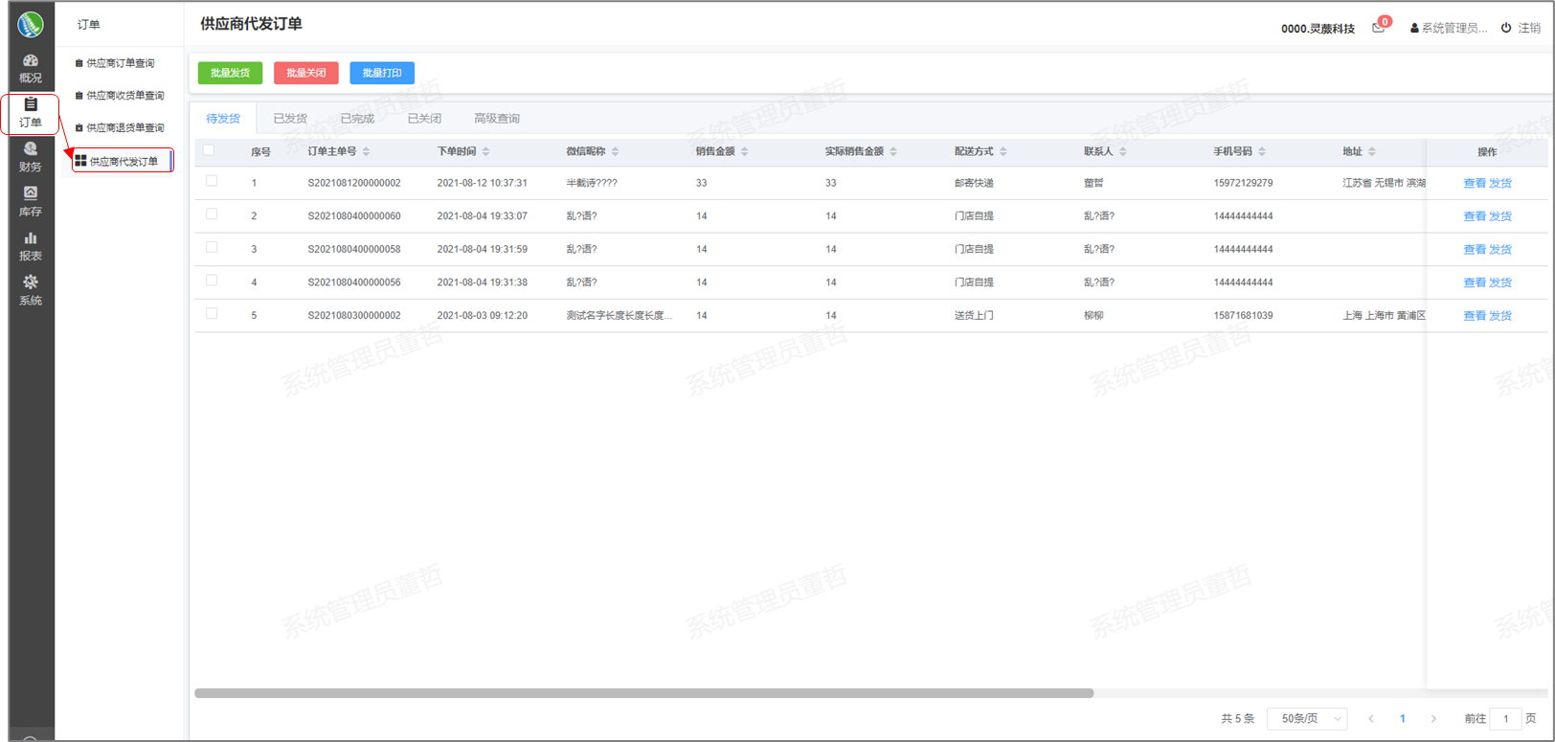Go to previous page arrow
The image size is (1555, 742).
(x=1371, y=718)
